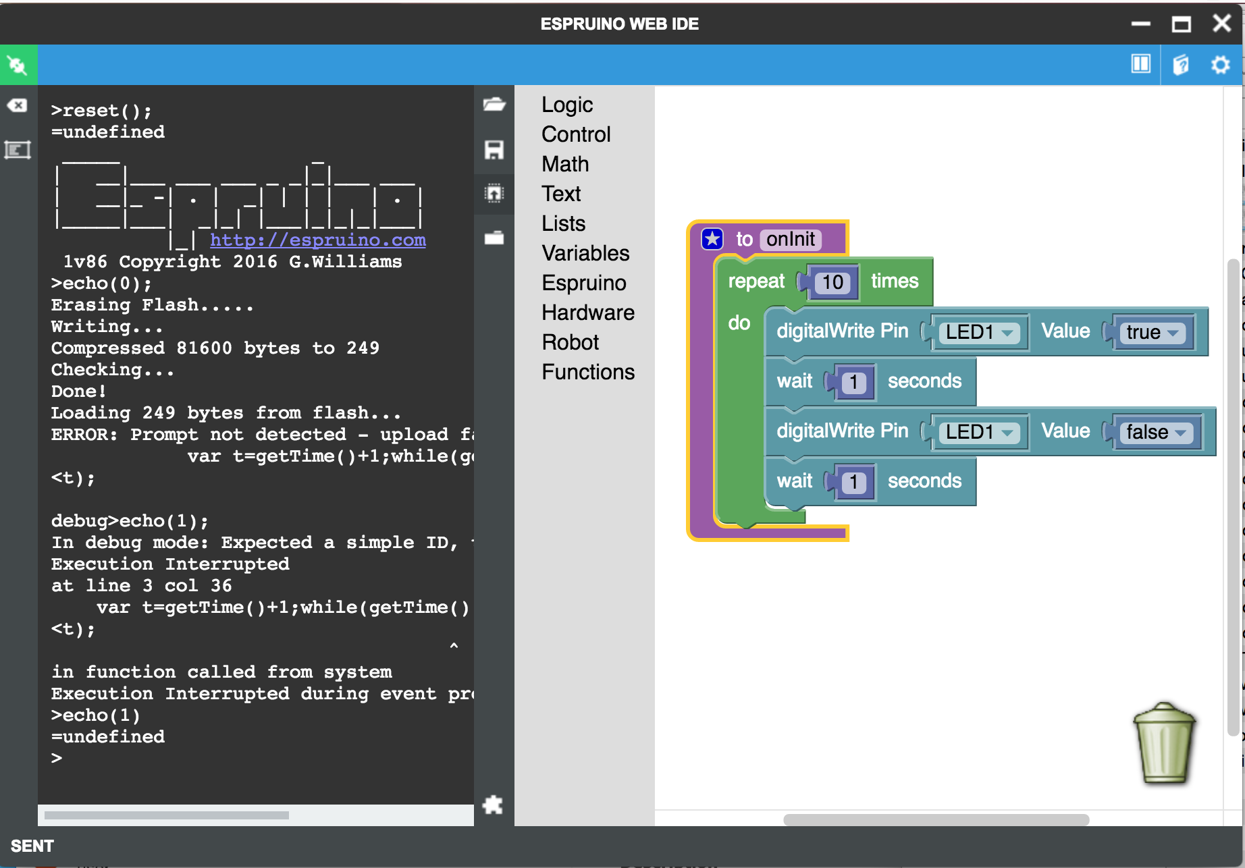Screen dimensions: 1245x868
Task: Send code to Espruino chip icon
Action: click(x=494, y=194)
